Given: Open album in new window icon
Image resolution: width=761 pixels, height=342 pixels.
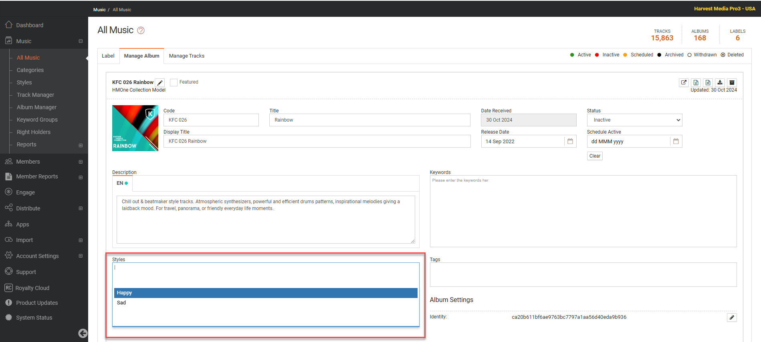Looking at the screenshot, I should [684, 82].
